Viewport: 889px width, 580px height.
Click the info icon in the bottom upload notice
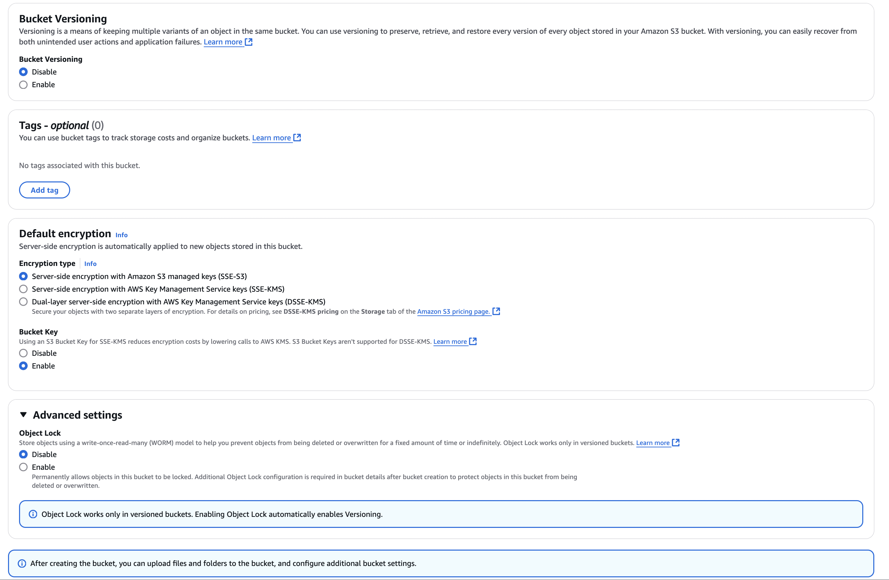(x=22, y=564)
